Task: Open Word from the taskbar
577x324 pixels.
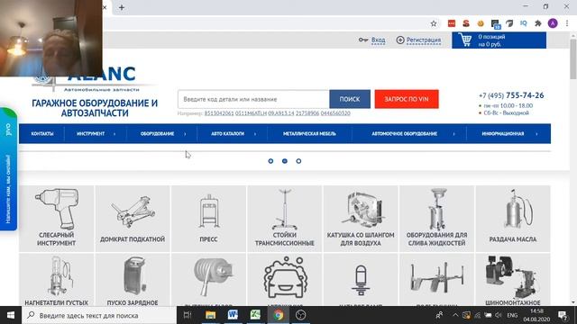Action: point(233,315)
